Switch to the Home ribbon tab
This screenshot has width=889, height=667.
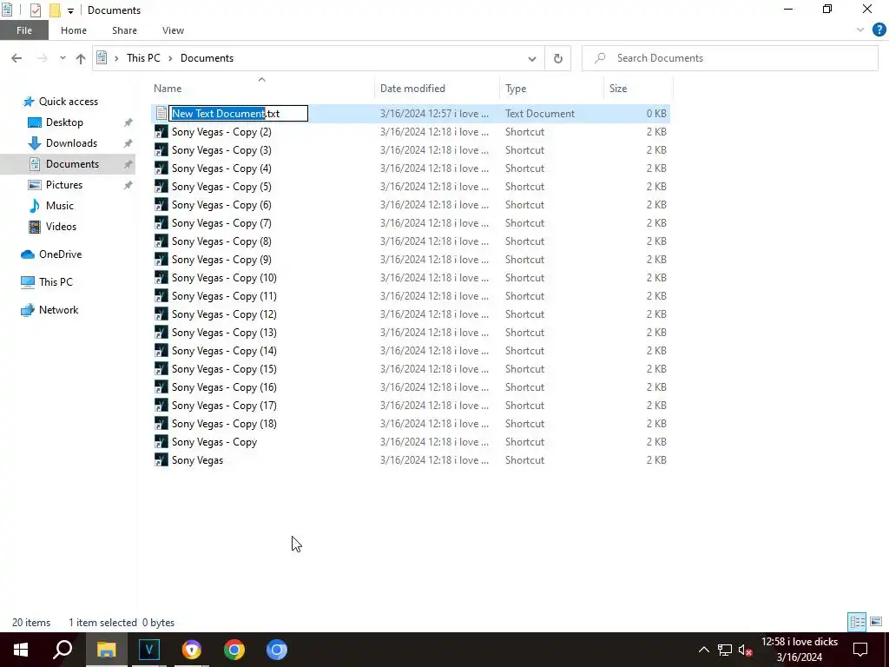pos(74,30)
